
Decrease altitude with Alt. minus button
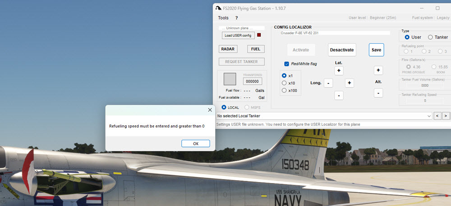tap(378, 93)
